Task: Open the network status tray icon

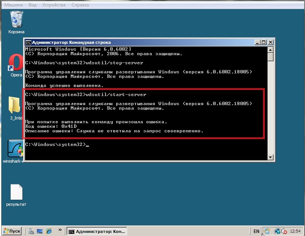Action: pos(277,231)
